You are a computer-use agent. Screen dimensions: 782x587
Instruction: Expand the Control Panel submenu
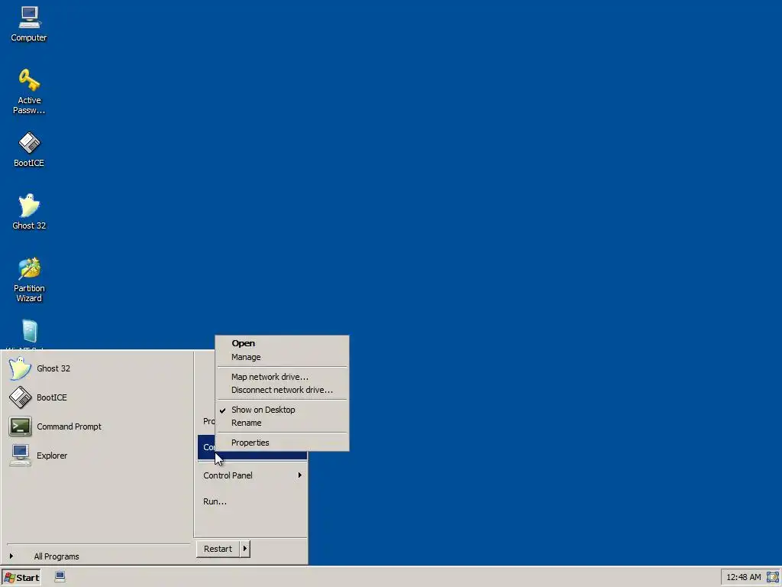(252, 475)
